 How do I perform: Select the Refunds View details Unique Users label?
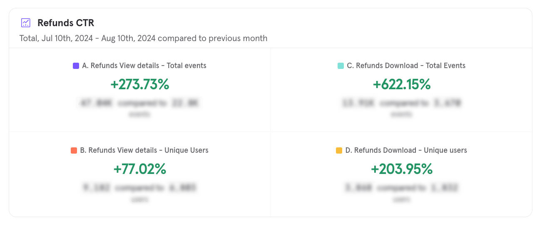[x=144, y=150]
